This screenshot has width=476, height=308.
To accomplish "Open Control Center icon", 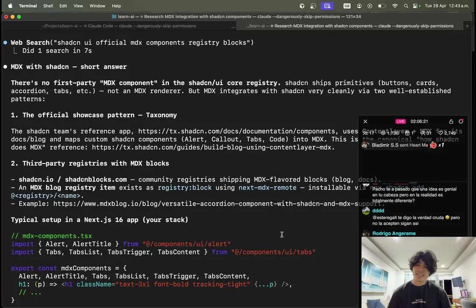I will (x=416, y=6).
